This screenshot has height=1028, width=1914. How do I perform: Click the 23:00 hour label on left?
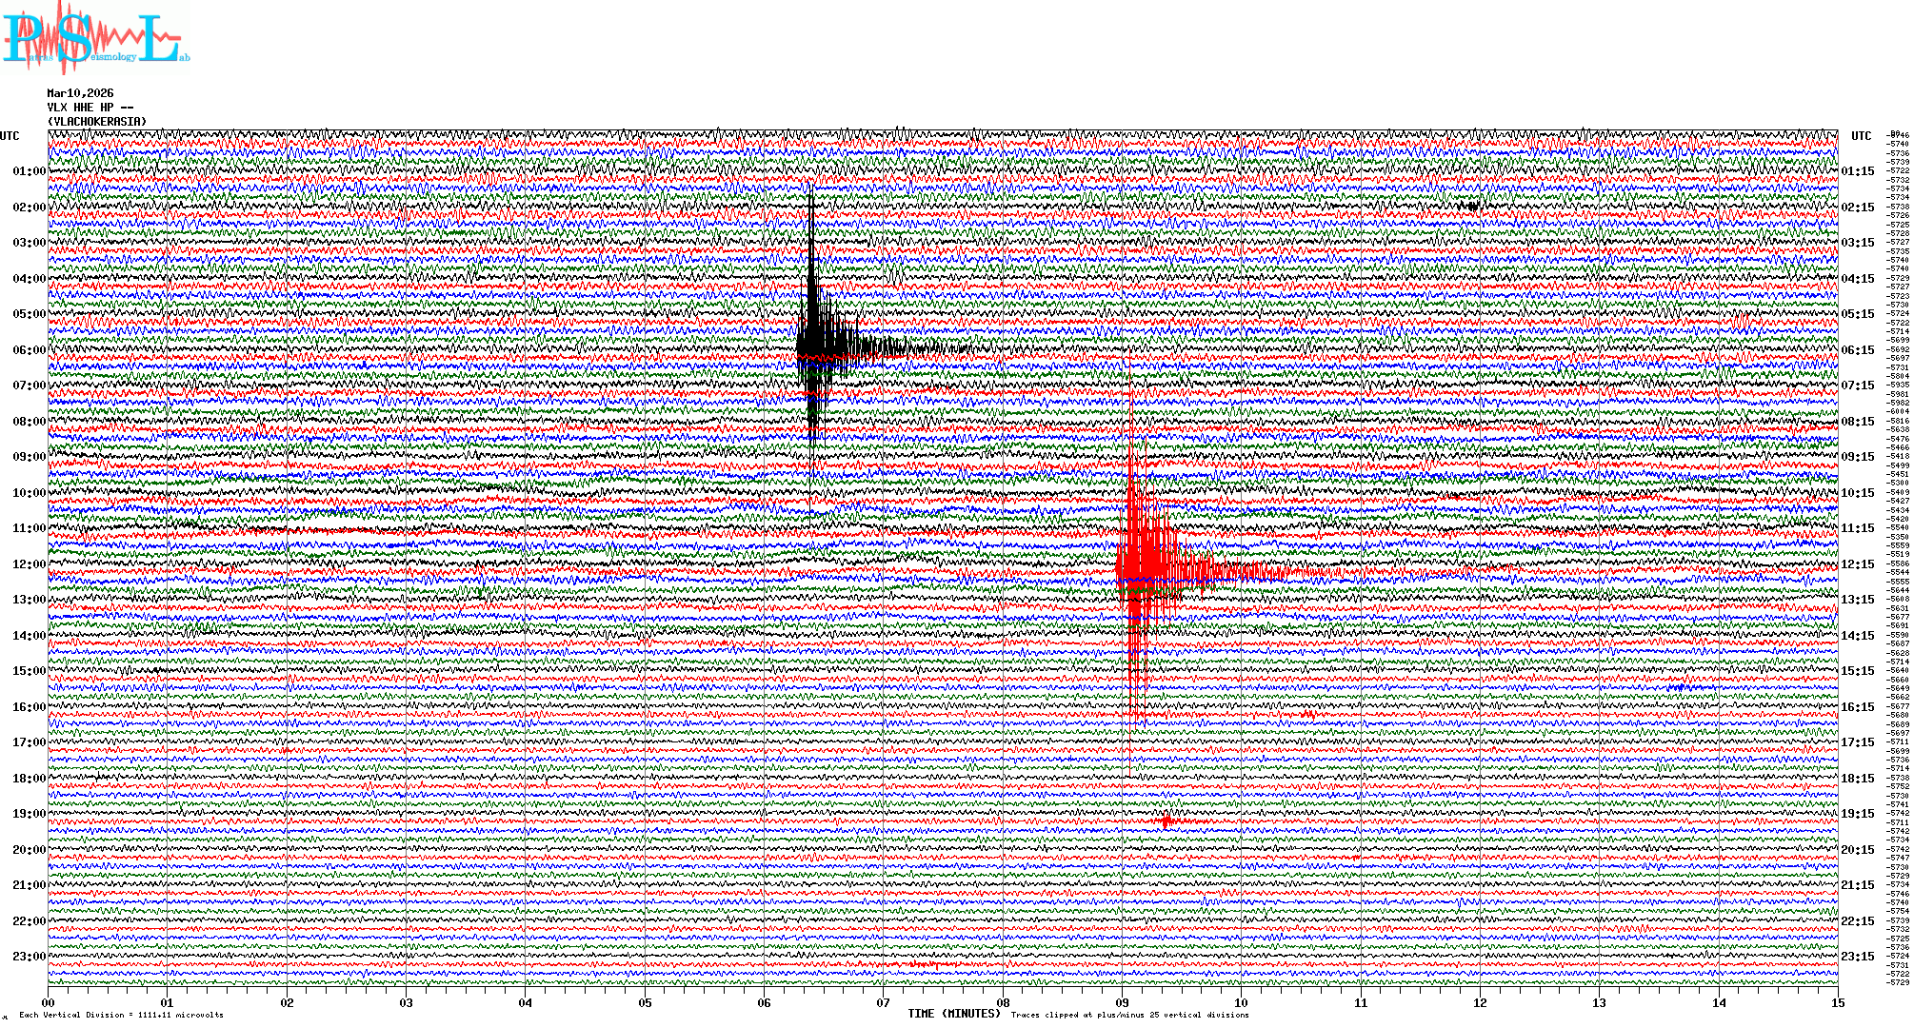(x=29, y=957)
